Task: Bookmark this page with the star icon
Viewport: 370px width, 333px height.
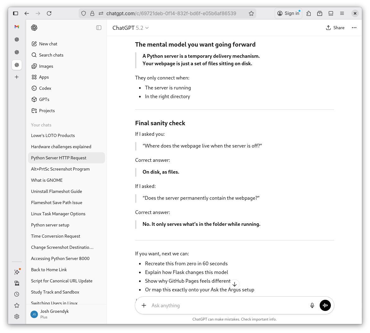Action: [x=251, y=13]
